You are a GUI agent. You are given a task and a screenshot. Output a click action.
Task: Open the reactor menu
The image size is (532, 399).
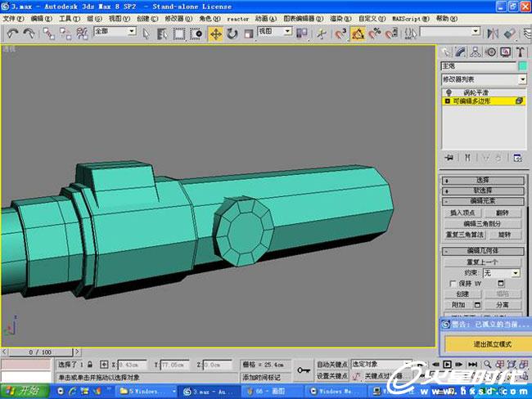click(238, 19)
